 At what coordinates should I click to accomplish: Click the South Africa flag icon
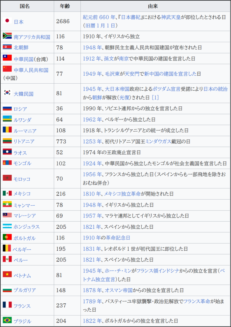click(x=7, y=36)
